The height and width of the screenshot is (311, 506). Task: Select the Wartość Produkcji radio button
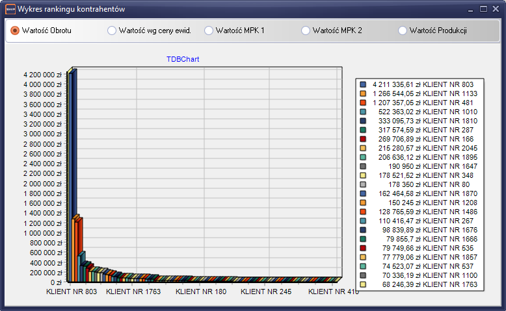(403, 31)
